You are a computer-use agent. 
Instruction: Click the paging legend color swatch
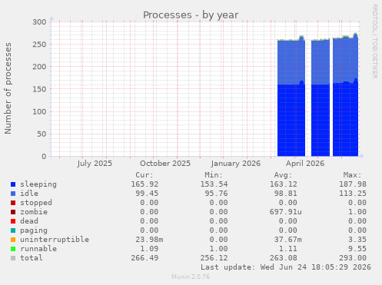tap(13, 230)
